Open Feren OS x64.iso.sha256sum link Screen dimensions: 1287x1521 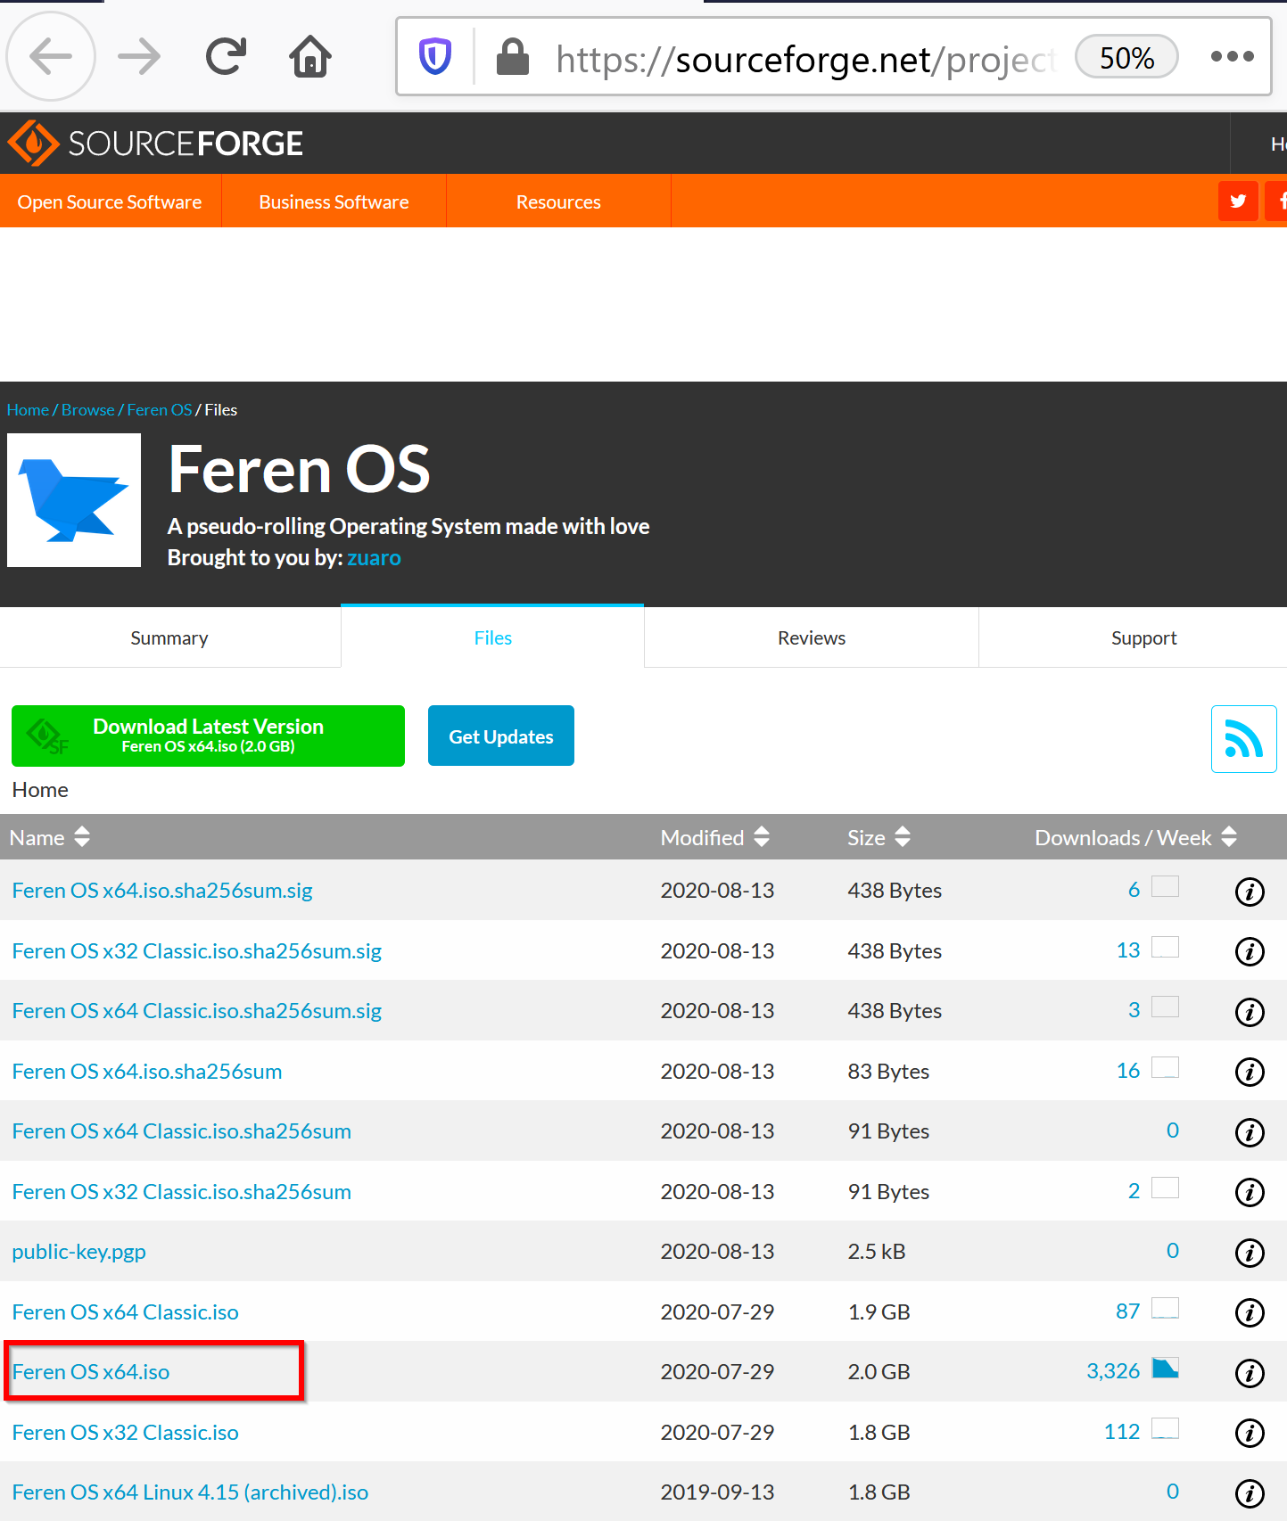(147, 1072)
